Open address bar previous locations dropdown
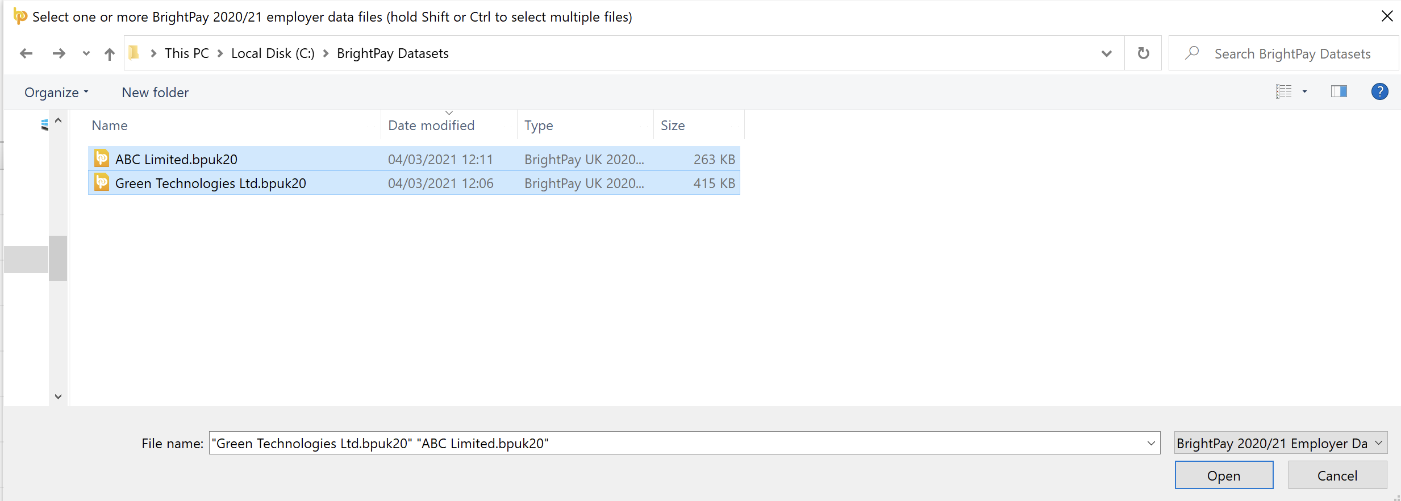1401x501 pixels. point(1107,53)
